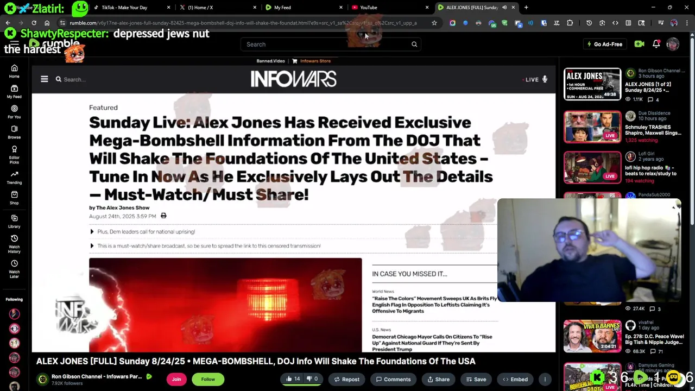Open Watch Later in sidebar
The width and height of the screenshot is (695, 391).
pyautogui.click(x=14, y=269)
